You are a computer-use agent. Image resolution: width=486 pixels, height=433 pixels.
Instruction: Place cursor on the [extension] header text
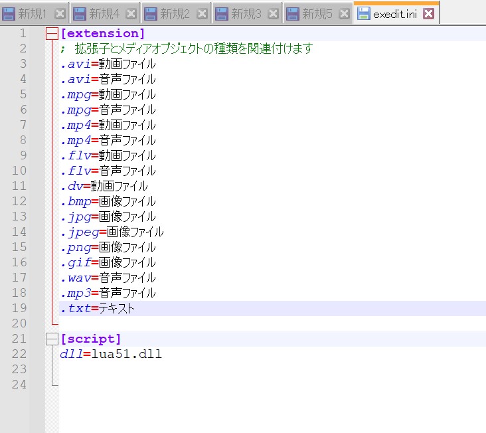[x=103, y=33]
